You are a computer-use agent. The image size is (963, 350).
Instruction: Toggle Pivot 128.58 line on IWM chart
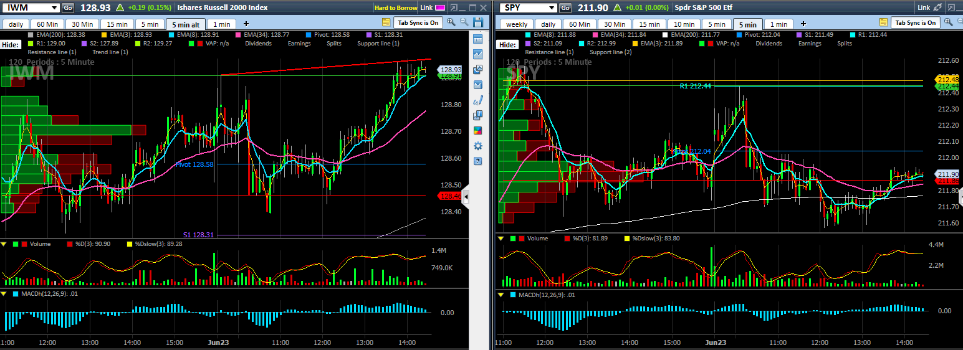329,34
